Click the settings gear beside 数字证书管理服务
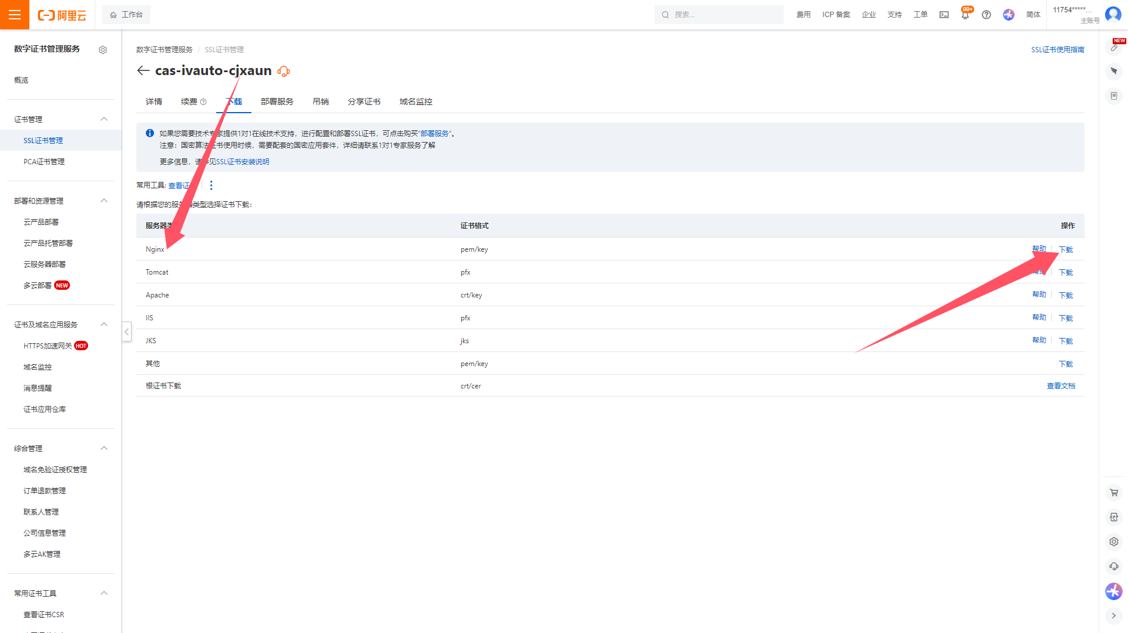 pyautogui.click(x=103, y=50)
